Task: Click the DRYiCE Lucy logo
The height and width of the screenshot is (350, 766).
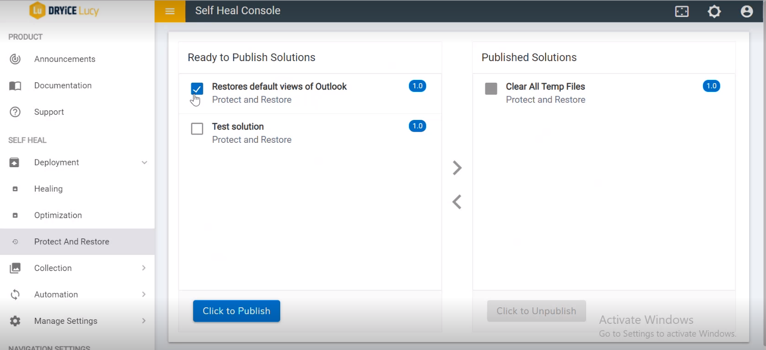Action: [x=64, y=11]
